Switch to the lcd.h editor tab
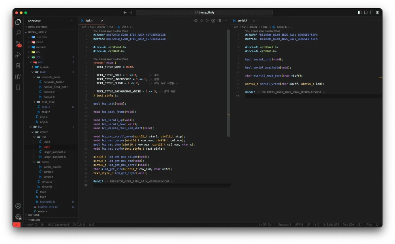 pos(89,21)
